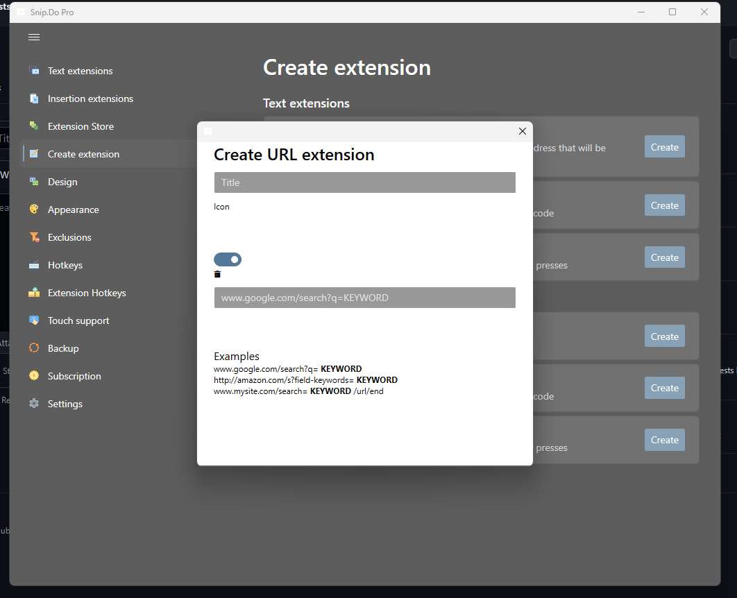
Task: Click the topmost Create button
Action: coord(664,146)
